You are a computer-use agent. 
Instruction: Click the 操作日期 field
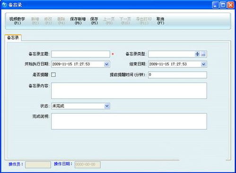point(87,165)
